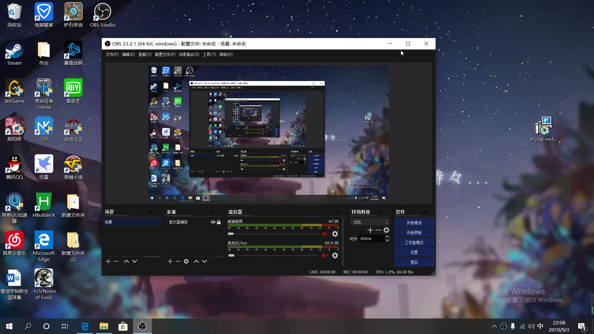Remove selected source with minus icon
This screenshot has width=594, height=334.
pos(178,261)
